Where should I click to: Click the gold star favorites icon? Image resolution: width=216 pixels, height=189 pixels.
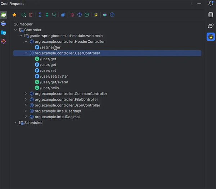click(x=14, y=15)
